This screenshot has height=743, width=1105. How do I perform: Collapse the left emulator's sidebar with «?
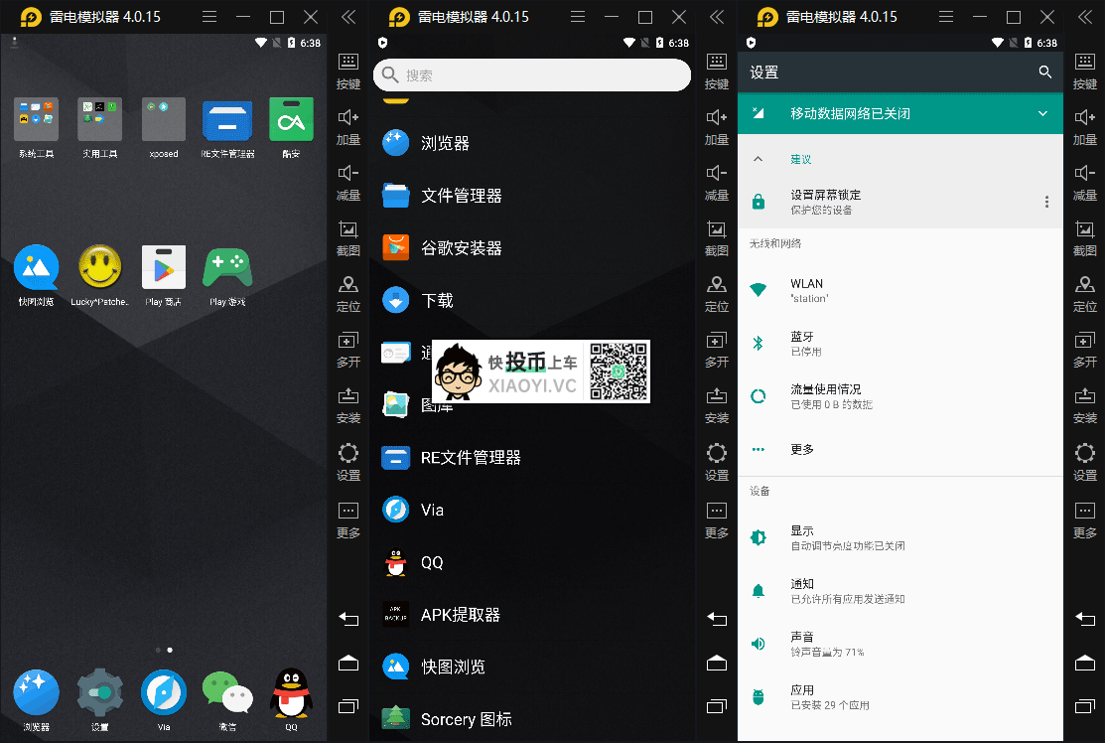348,16
